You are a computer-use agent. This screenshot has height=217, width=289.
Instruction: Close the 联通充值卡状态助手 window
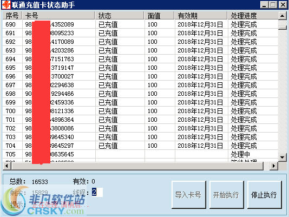(x=283, y=5)
